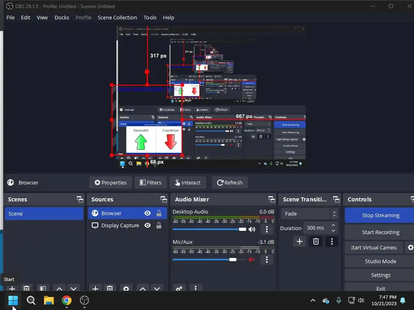Open Windows Start menu
The height and width of the screenshot is (310, 414).
[13, 300]
